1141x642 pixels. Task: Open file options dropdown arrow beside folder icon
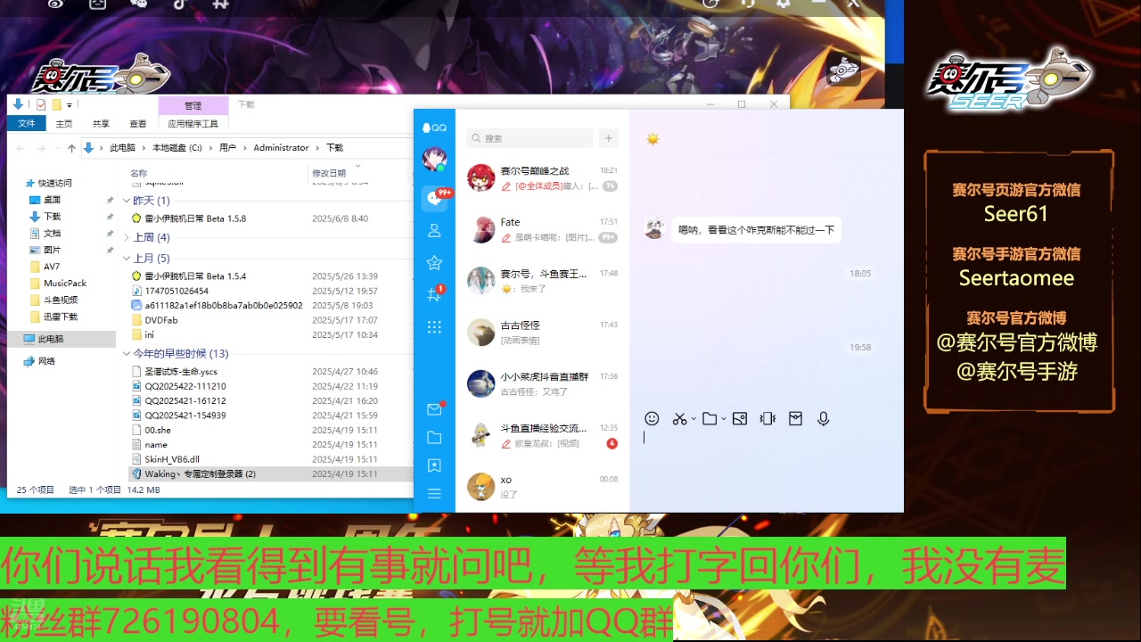click(x=723, y=418)
